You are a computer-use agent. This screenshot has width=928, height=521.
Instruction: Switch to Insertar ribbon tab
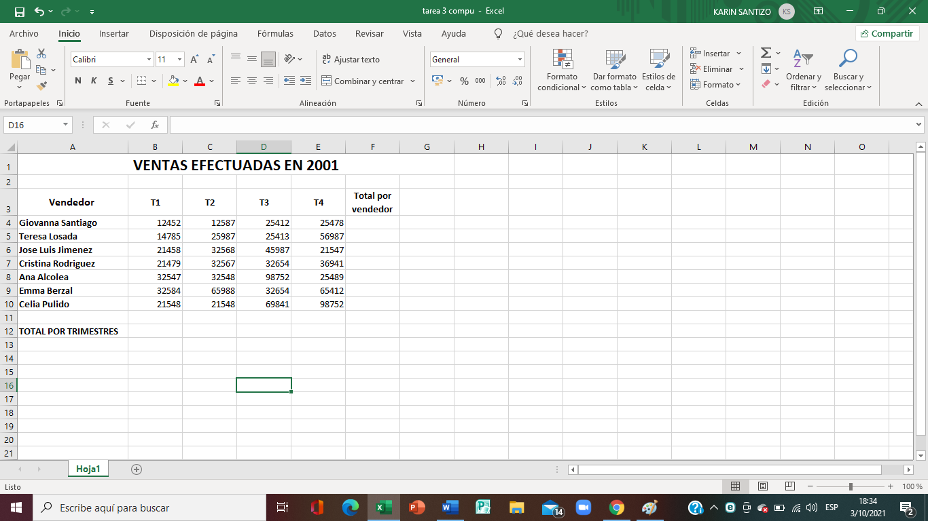pyautogui.click(x=114, y=33)
